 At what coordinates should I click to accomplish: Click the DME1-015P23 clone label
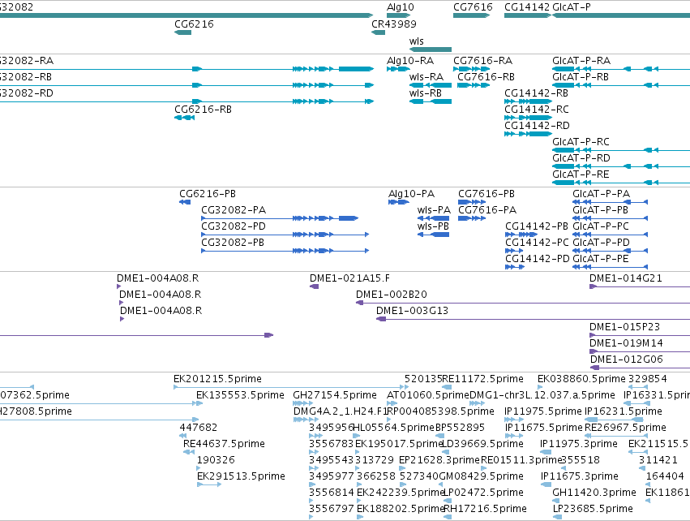click(x=625, y=327)
